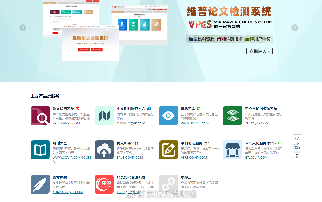Go to previous banner slide
The height and width of the screenshot is (202, 322).
coord(23,28)
